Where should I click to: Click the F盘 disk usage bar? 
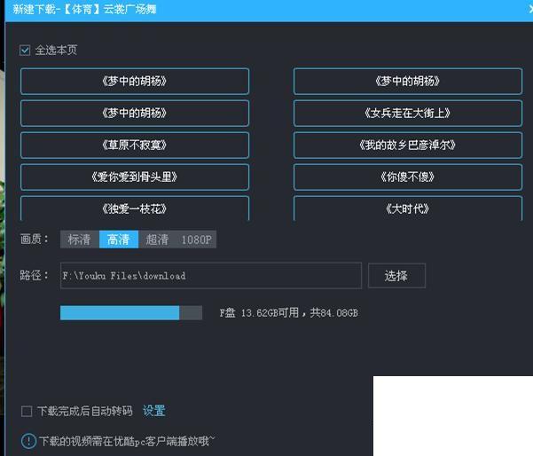tap(131, 312)
